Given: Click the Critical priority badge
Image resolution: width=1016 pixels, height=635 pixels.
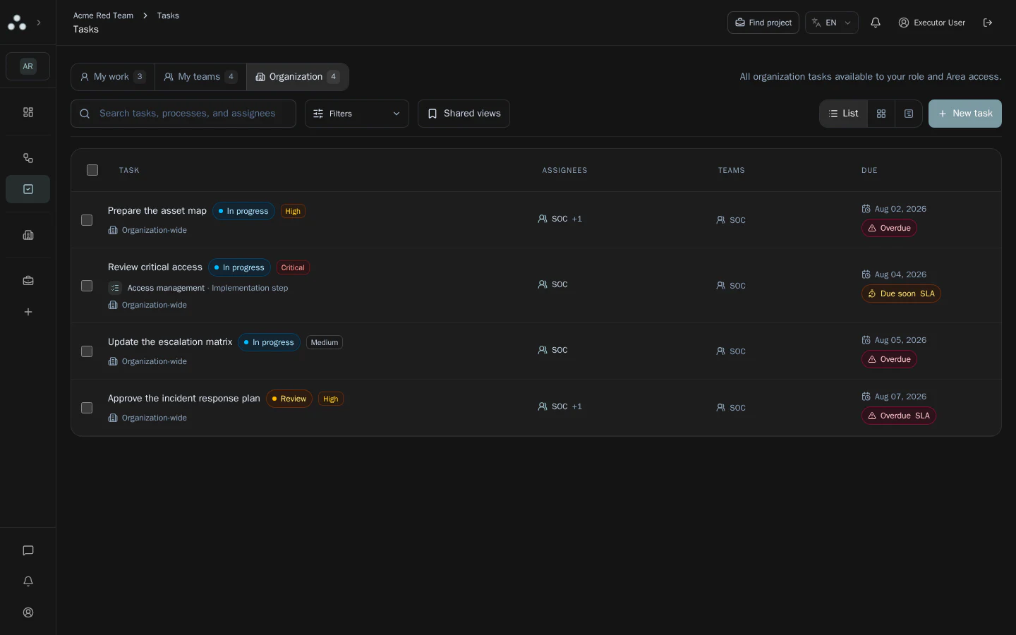Looking at the screenshot, I should click(x=293, y=267).
